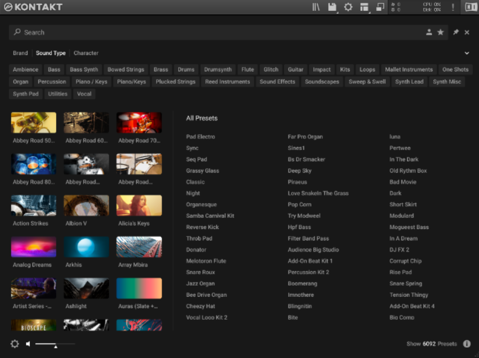
Task: Filter by Vocal tag
Action: click(x=84, y=94)
